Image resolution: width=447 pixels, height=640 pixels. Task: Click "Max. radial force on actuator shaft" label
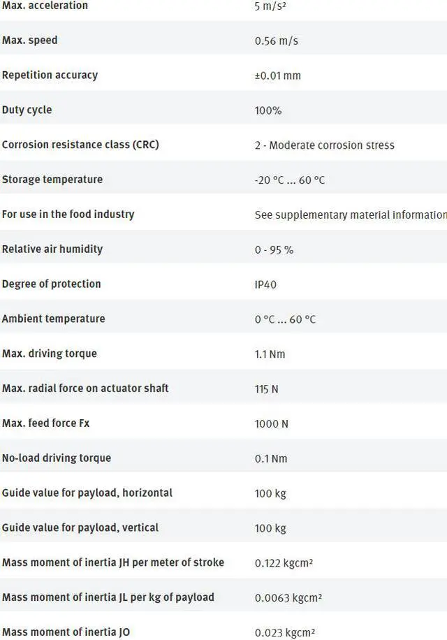(x=85, y=388)
